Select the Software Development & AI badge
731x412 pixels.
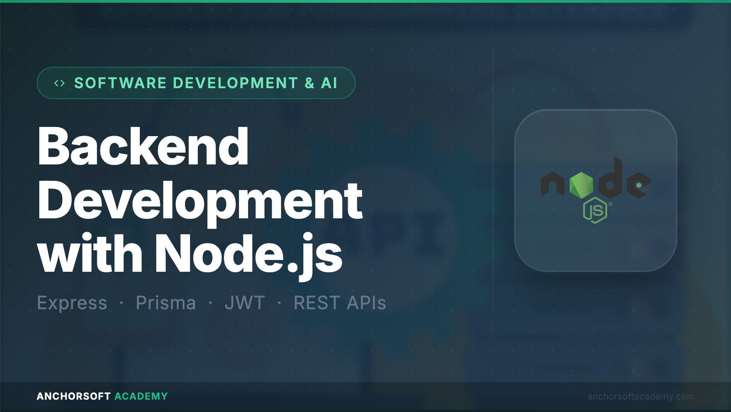click(196, 83)
